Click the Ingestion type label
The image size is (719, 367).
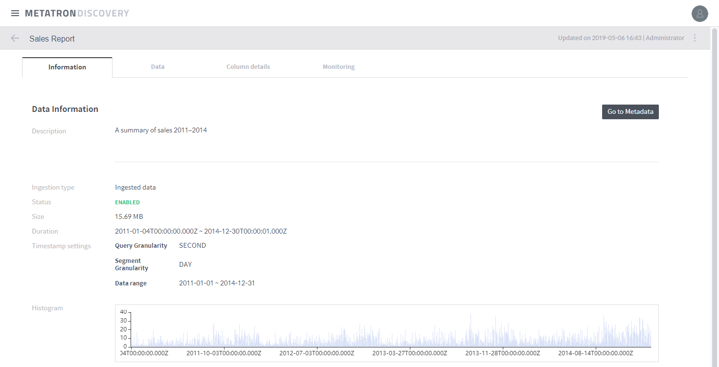pyautogui.click(x=53, y=187)
